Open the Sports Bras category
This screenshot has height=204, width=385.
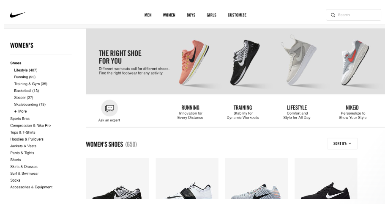tap(20, 119)
